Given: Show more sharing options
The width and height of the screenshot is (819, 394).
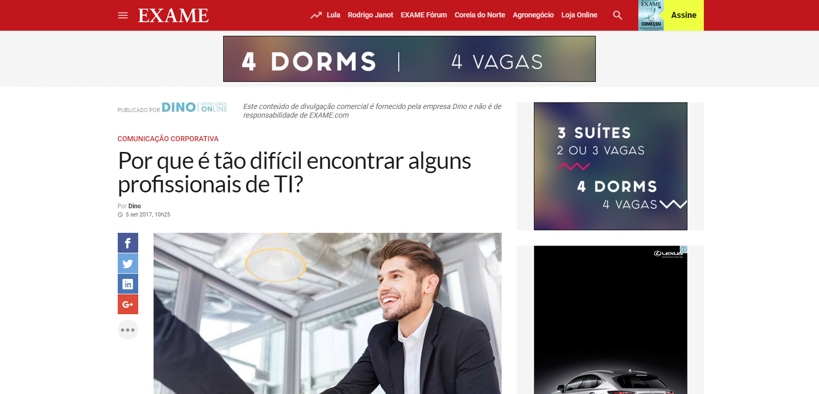Looking at the screenshot, I should pyautogui.click(x=128, y=330).
